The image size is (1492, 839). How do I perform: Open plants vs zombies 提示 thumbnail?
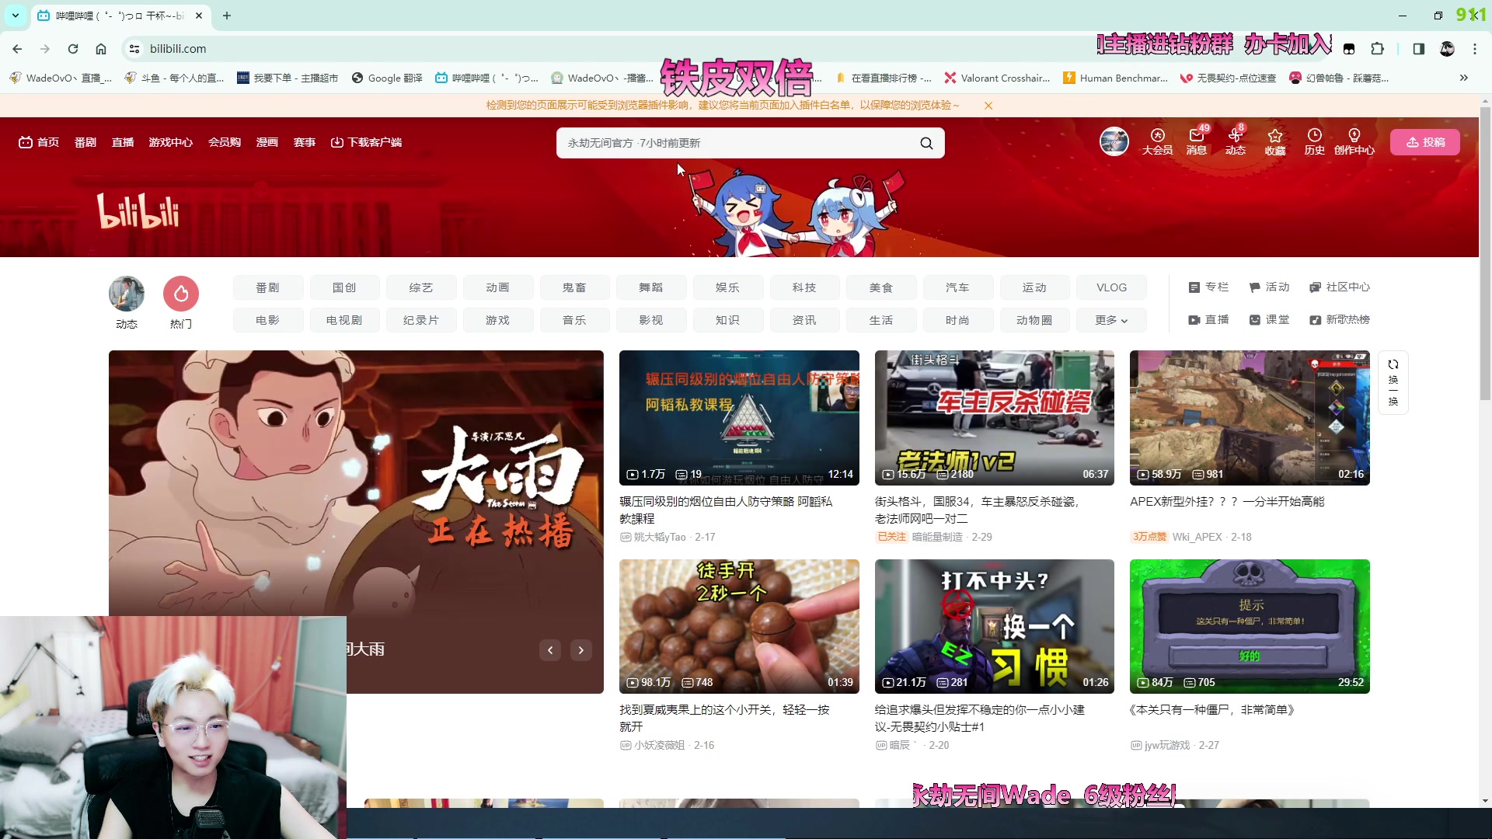point(1250,626)
